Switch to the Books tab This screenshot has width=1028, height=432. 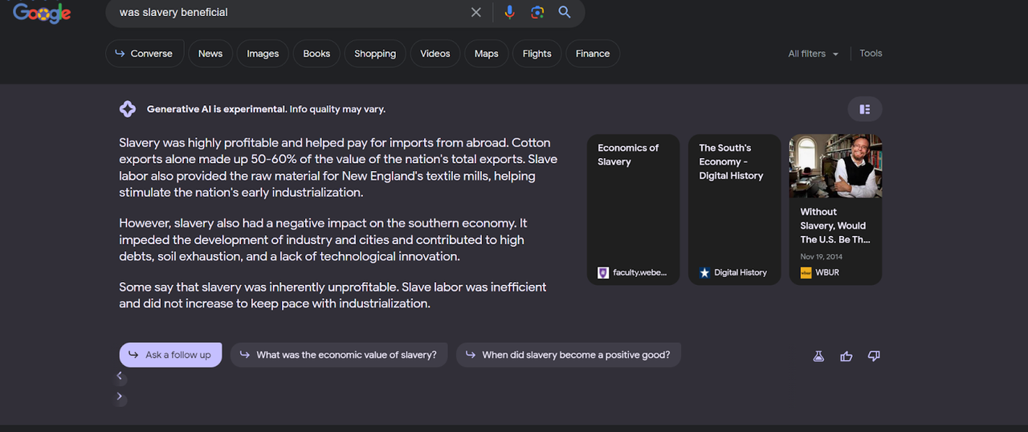(x=316, y=54)
